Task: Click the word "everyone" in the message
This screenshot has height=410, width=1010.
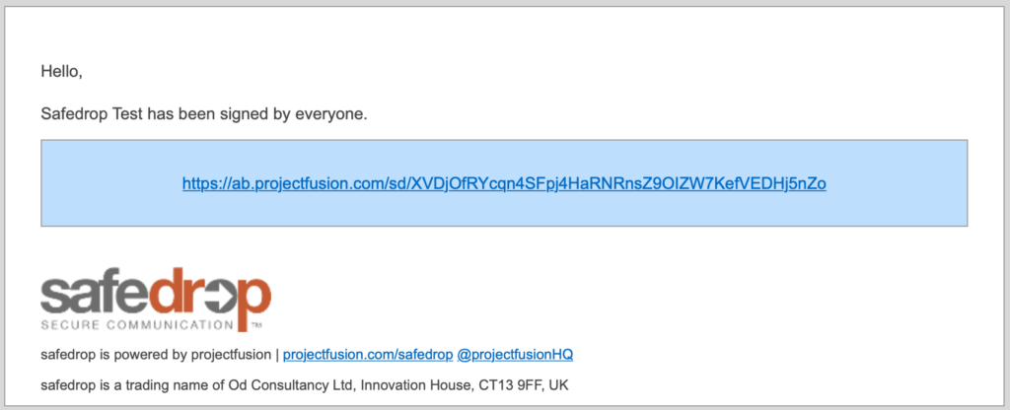Action: pyautogui.click(x=333, y=114)
